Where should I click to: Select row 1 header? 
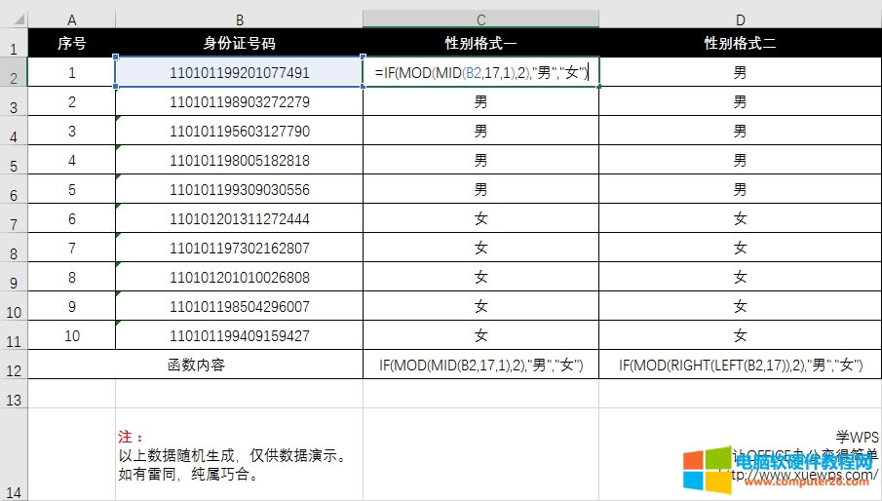[x=14, y=43]
